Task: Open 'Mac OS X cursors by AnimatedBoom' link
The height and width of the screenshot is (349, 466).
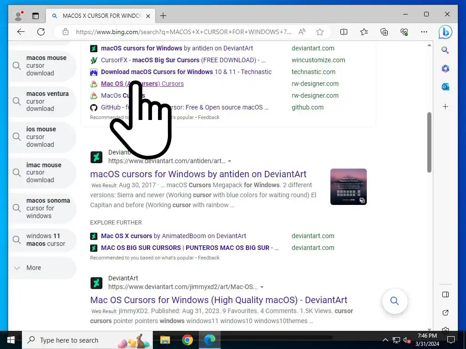Action: (x=173, y=236)
